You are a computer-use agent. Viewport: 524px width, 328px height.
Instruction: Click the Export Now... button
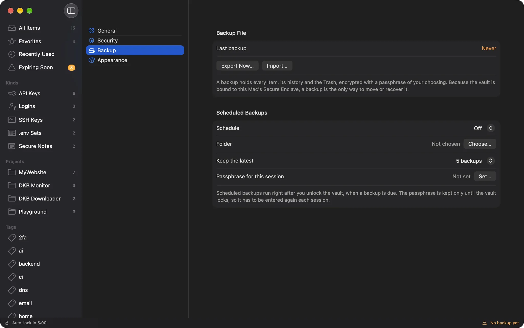point(237,66)
